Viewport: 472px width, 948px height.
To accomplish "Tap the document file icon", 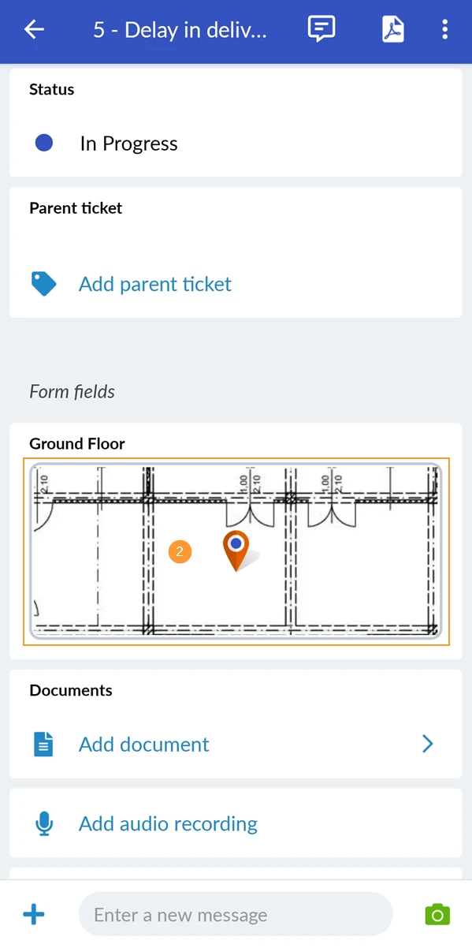I will pos(43,745).
